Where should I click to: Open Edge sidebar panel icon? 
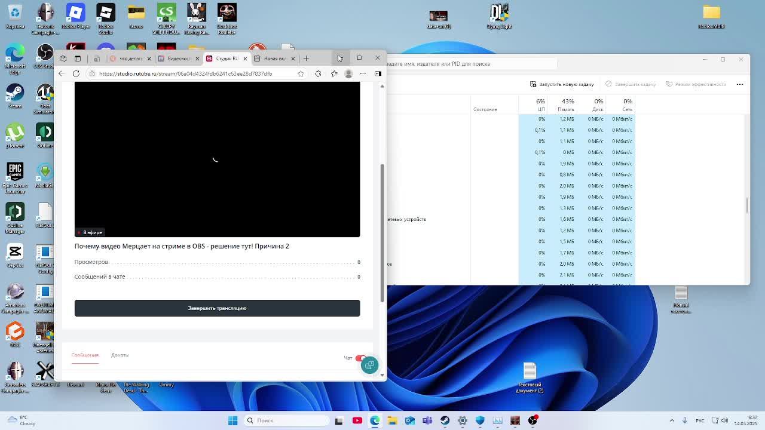378,73
